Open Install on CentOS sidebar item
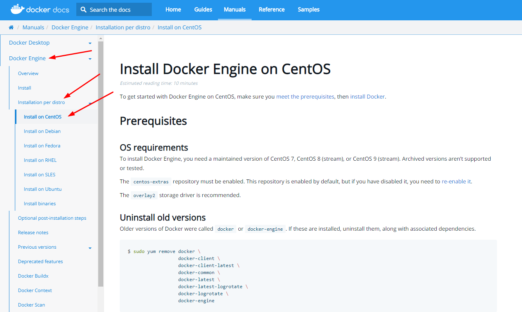This screenshot has height=312, width=522. [43, 117]
